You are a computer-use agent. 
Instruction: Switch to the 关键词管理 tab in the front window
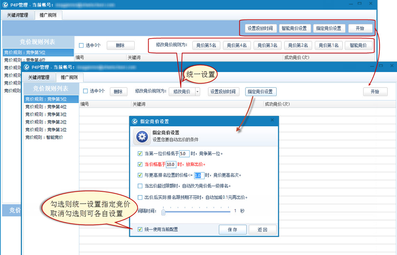pyautogui.click(x=39, y=78)
